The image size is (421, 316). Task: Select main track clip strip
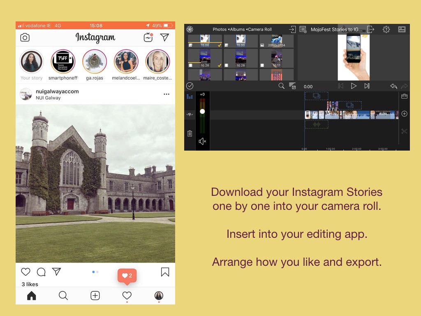pyautogui.click(x=352, y=115)
